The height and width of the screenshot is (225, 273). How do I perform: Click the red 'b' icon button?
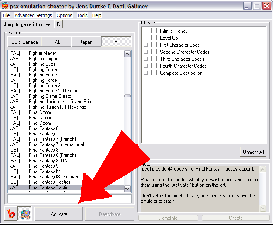[12, 214]
